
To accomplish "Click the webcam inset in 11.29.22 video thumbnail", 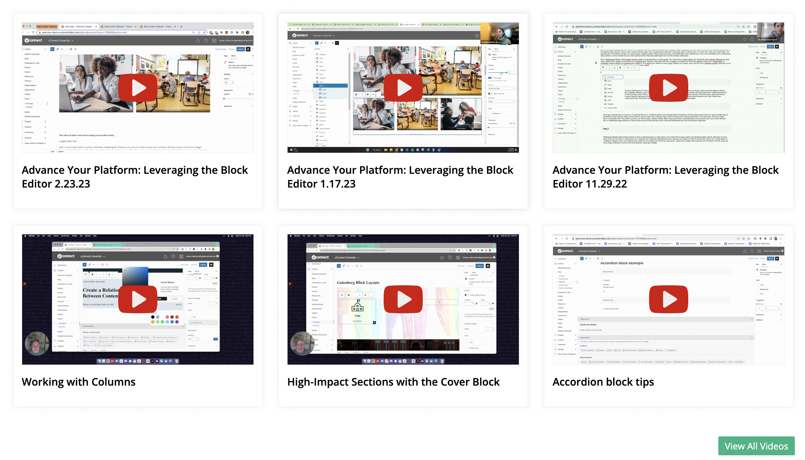I will (x=770, y=32).
